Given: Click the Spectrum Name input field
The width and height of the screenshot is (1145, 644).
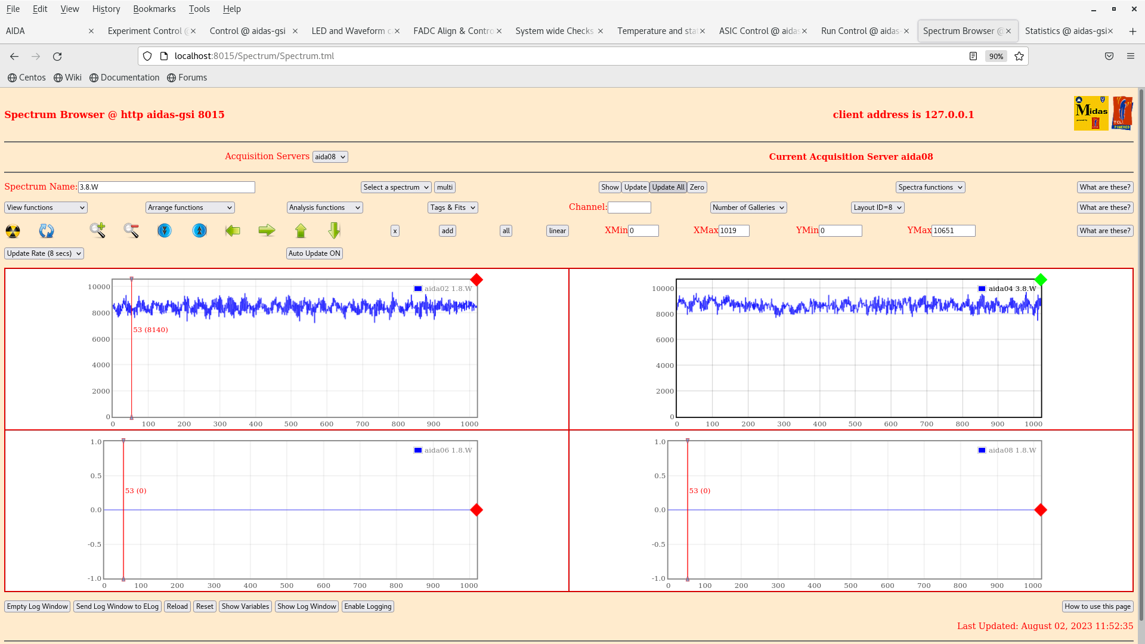Looking at the screenshot, I should 166,187.
